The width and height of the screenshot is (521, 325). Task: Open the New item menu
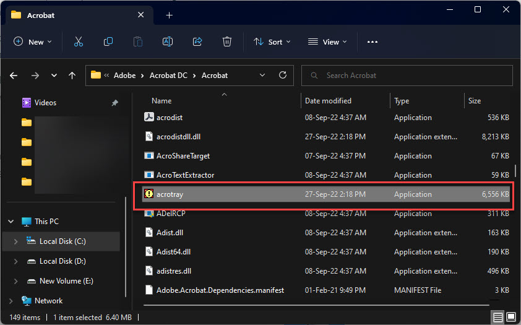click(33, 42)
